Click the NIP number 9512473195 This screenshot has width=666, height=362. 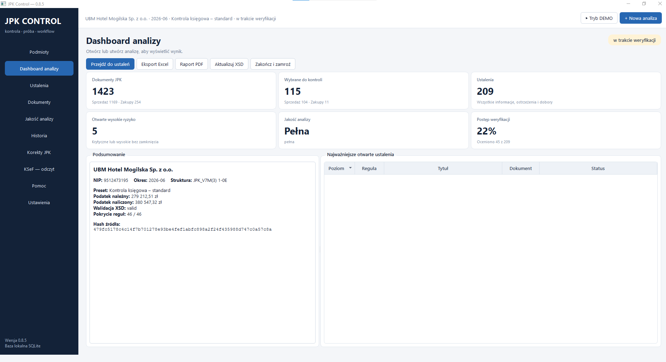(x=116, y=180)
